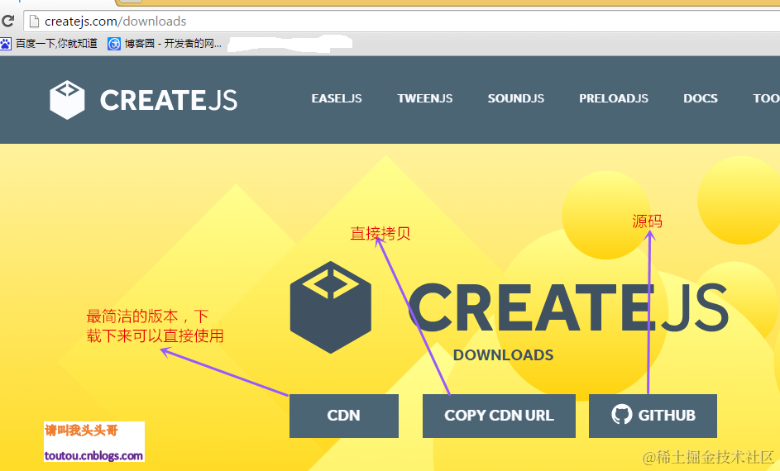Click the Baidu paw bookmark icon
The width and height of the screenshot is (780, 471).
(x=6, y=44)
